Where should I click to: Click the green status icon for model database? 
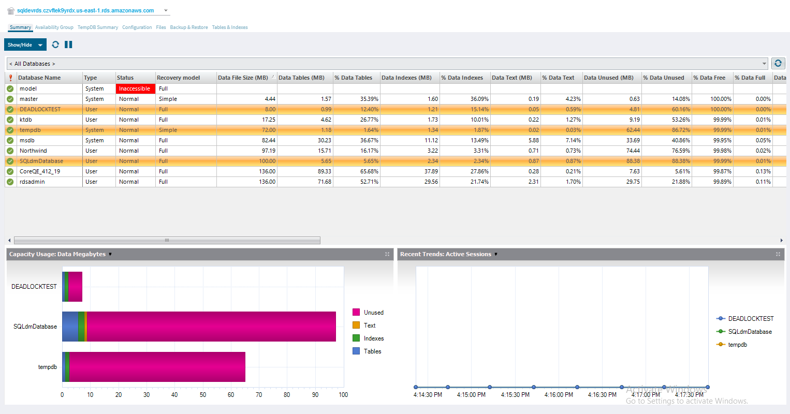click(10, 88)
